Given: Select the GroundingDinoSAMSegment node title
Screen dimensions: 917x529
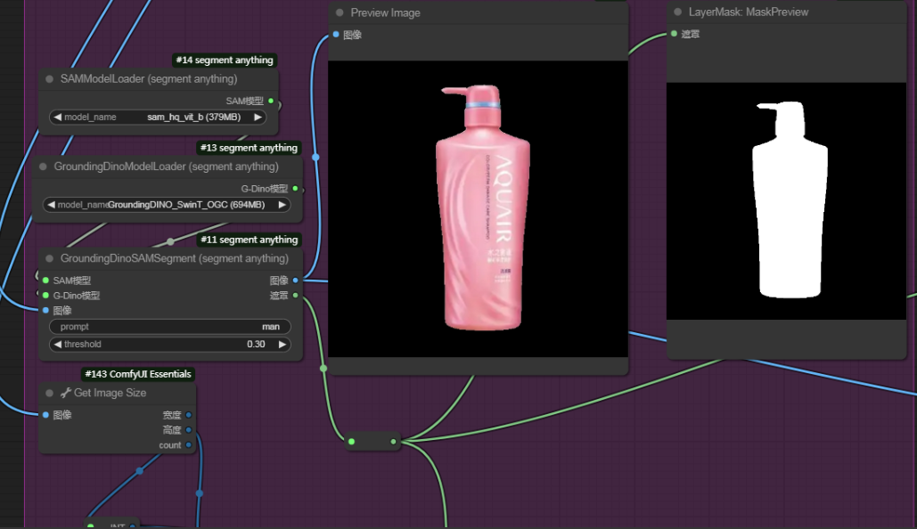Looking at the screenshot, I should (175, 258).
